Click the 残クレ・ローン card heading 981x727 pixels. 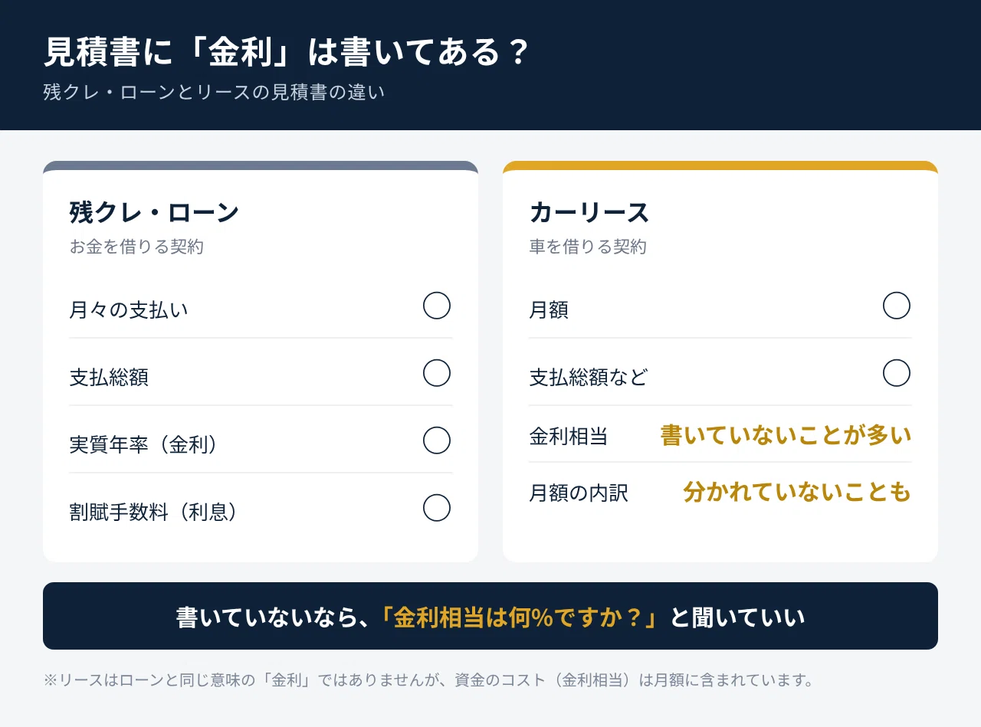click(154, 212)
